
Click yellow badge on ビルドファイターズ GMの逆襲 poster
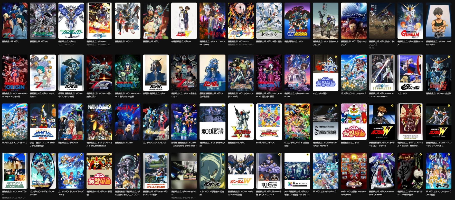click(449, 155)
